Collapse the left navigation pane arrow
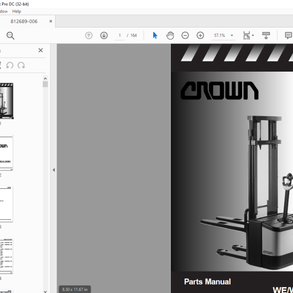This screenshot has height=293, width=293. click(x=54, y=170)
